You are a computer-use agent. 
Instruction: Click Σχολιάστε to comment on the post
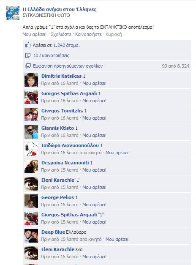61,34
